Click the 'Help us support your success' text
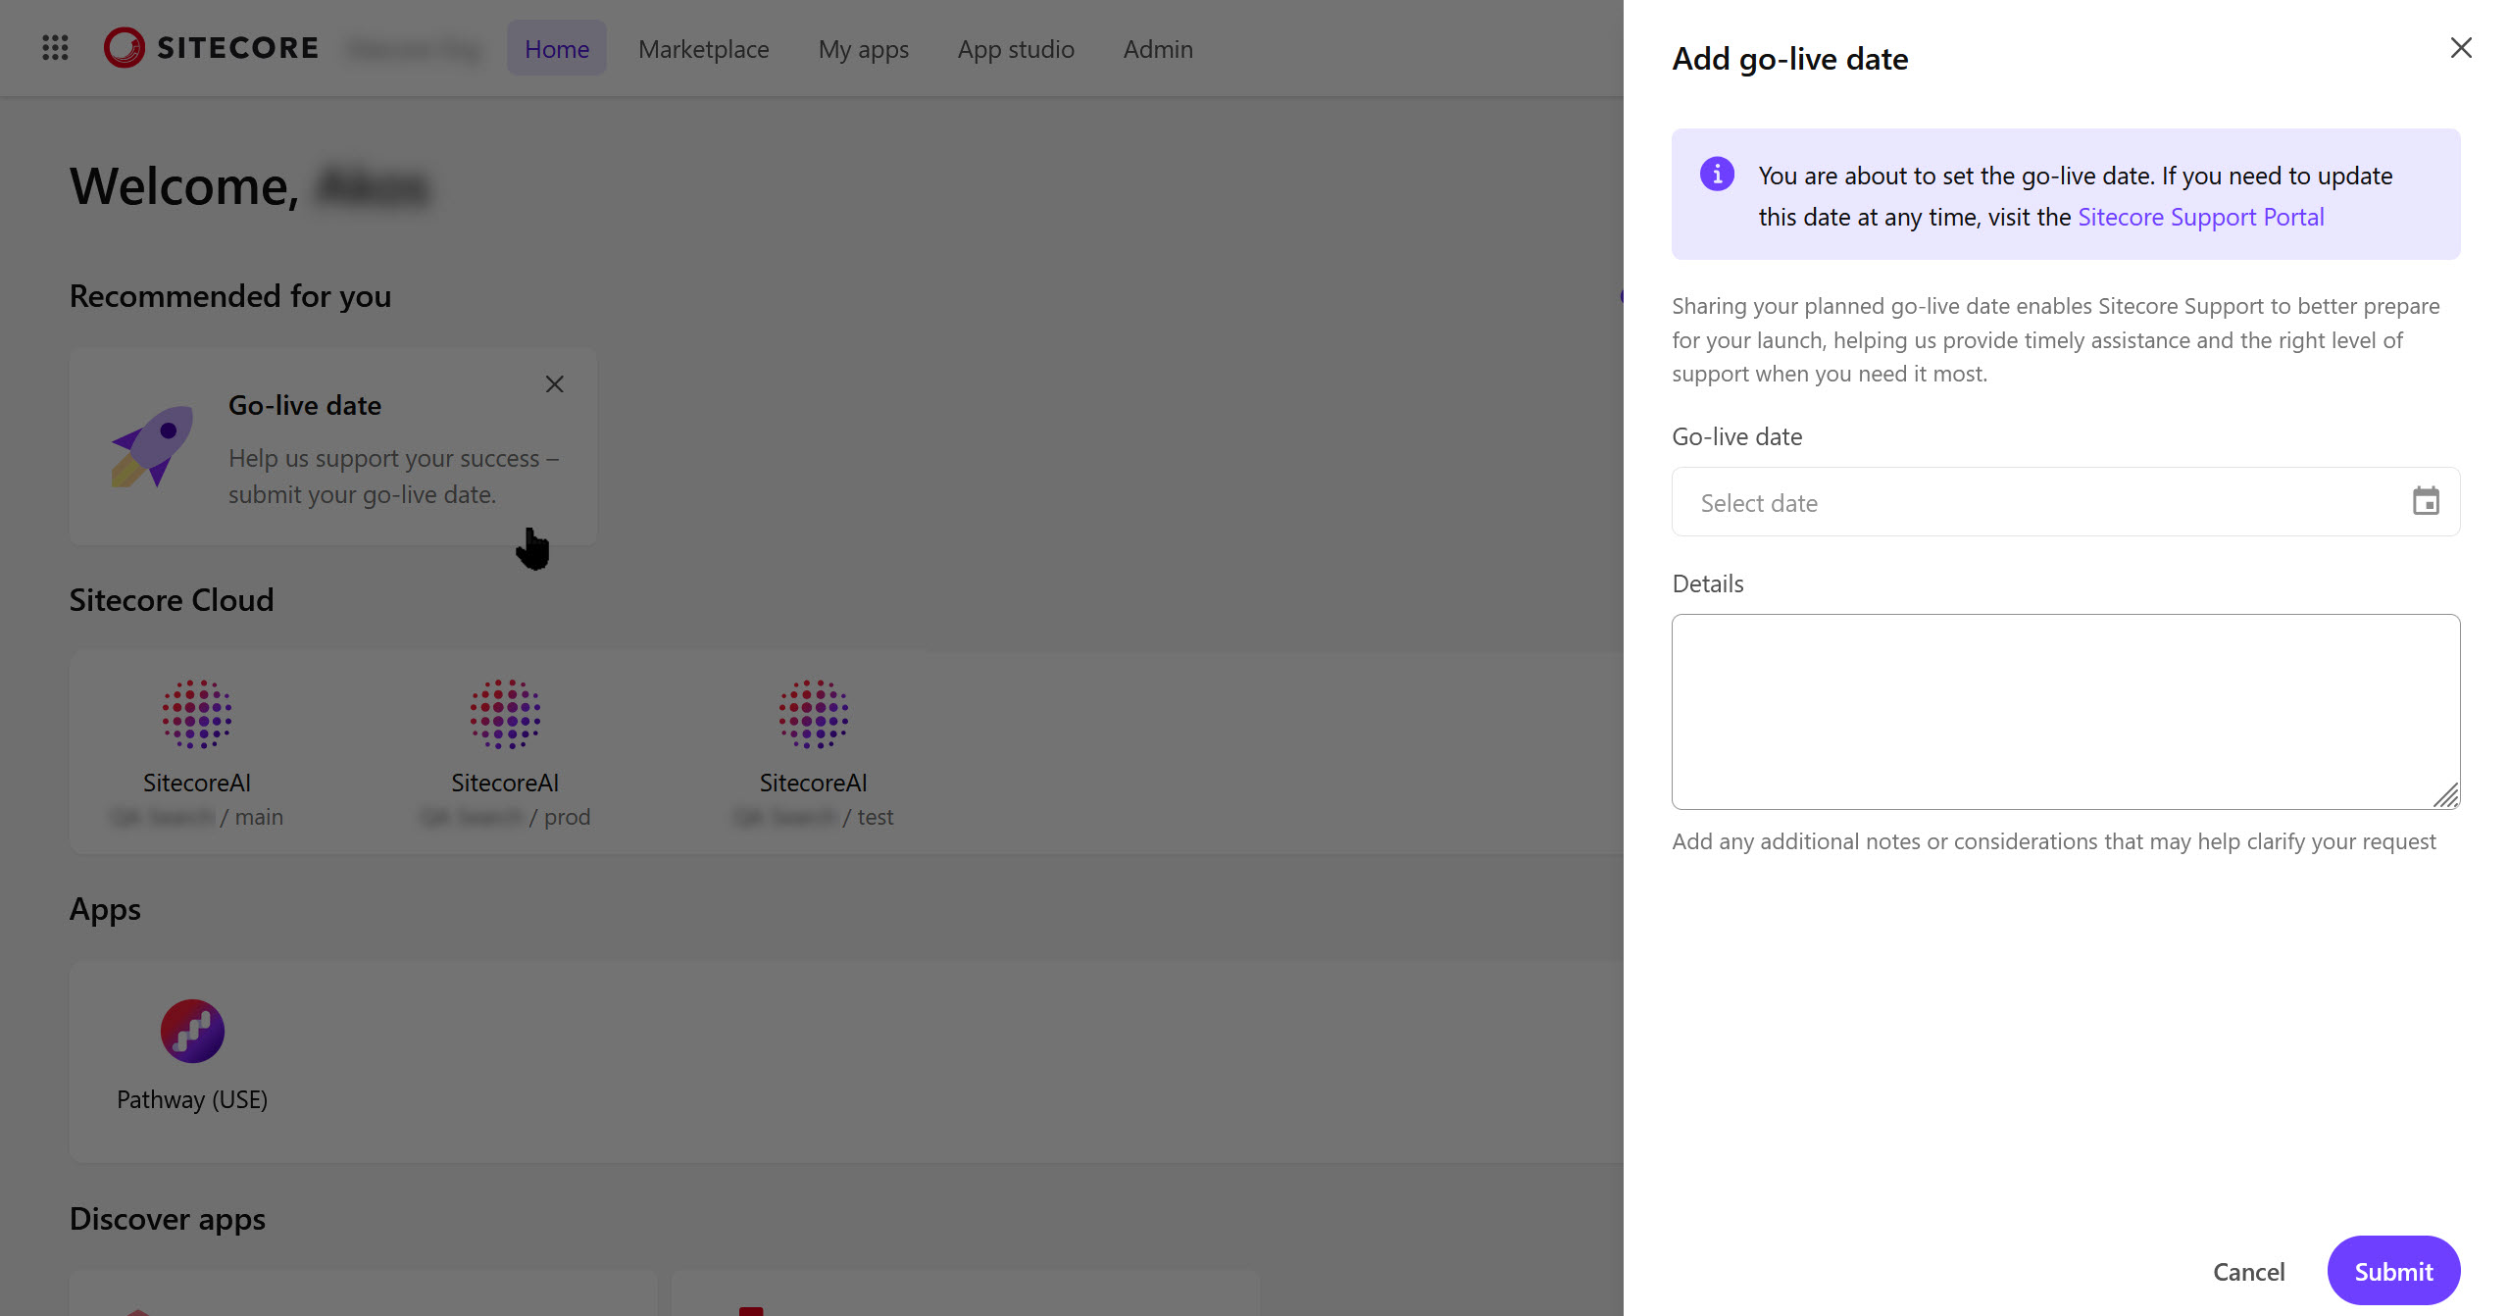 click(393, 477)
